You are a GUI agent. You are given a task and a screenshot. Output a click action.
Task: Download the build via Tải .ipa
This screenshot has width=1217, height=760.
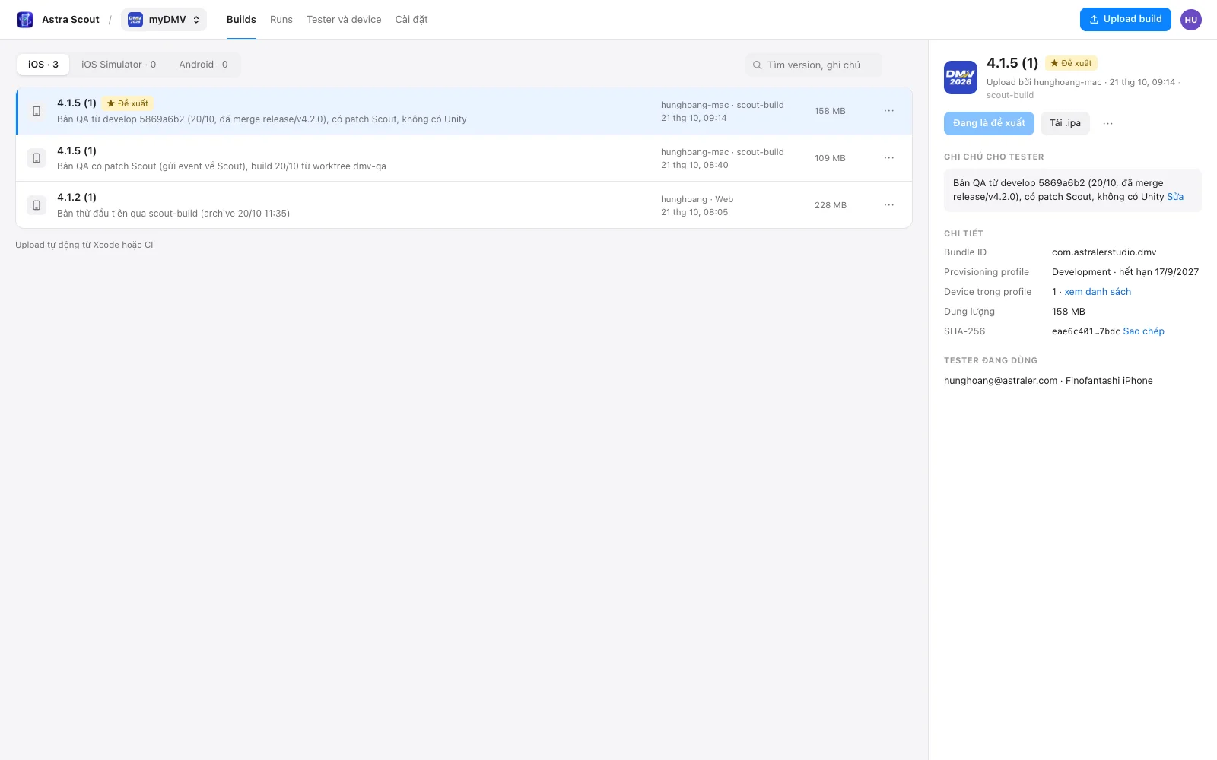point(1065,123)
